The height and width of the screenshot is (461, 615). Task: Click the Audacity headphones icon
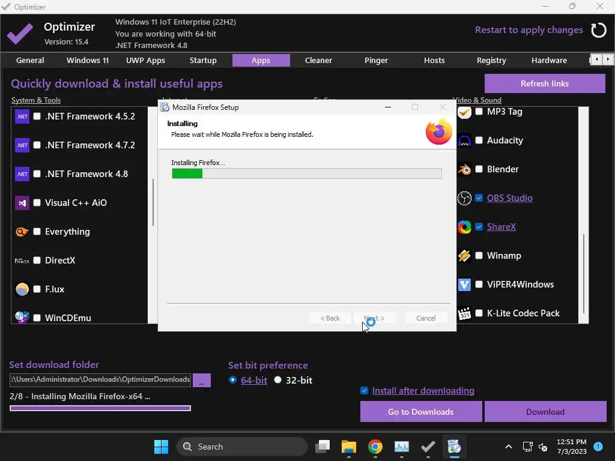[464, 140]
